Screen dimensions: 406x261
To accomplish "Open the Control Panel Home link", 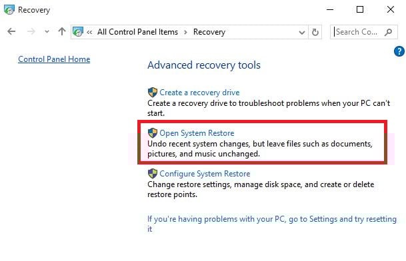I will [x=54, y=59].
